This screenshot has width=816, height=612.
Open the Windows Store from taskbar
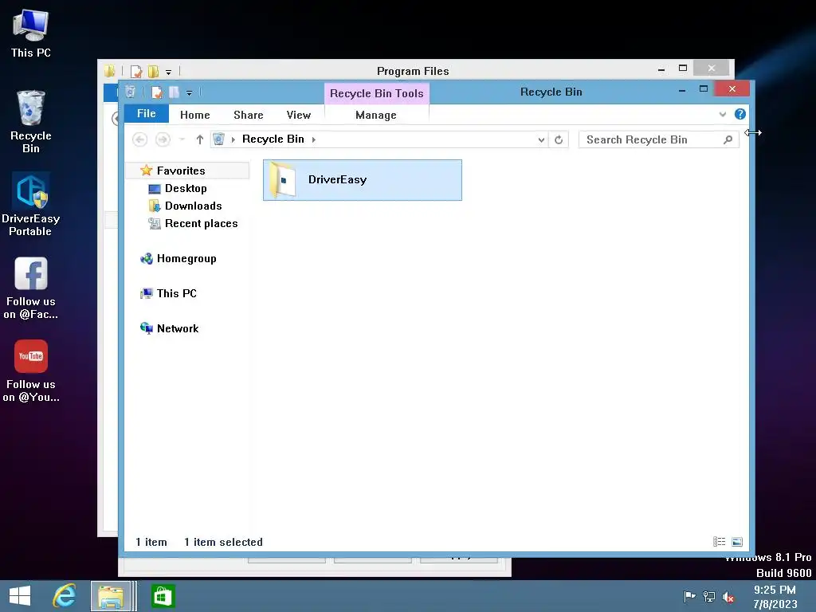pyautogui.click(x=163, y=596)
